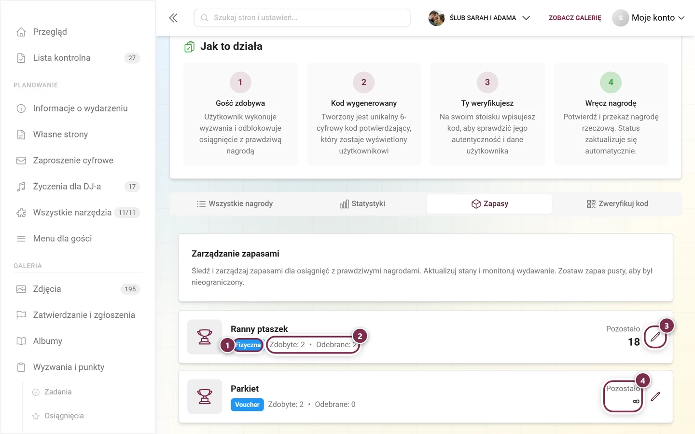
Task: Click the event avatar thumbnail
Action: click(x=436, y=18)
